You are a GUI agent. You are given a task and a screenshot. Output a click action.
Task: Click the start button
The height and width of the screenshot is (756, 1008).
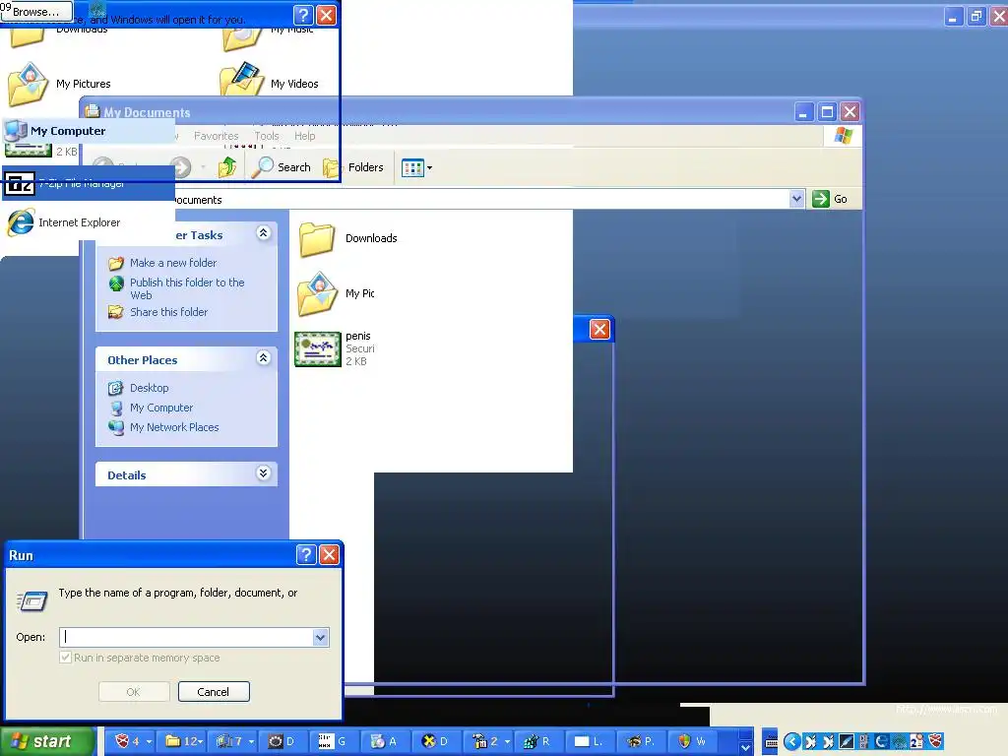(x=47, y=741)
